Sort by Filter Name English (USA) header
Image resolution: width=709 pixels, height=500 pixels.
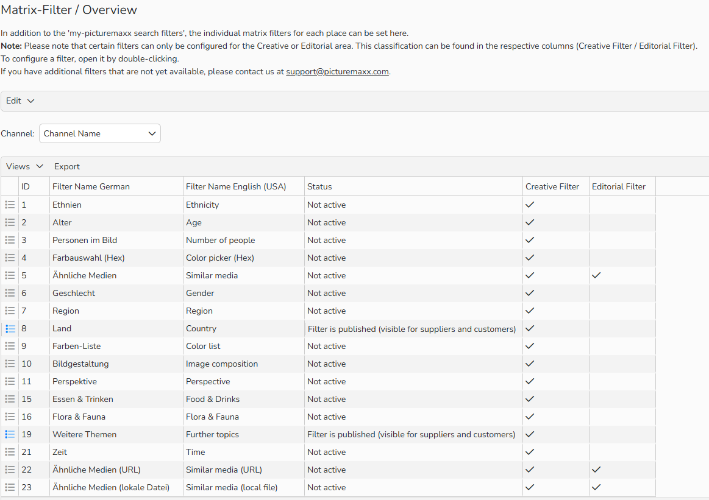(x=244, y=186)
